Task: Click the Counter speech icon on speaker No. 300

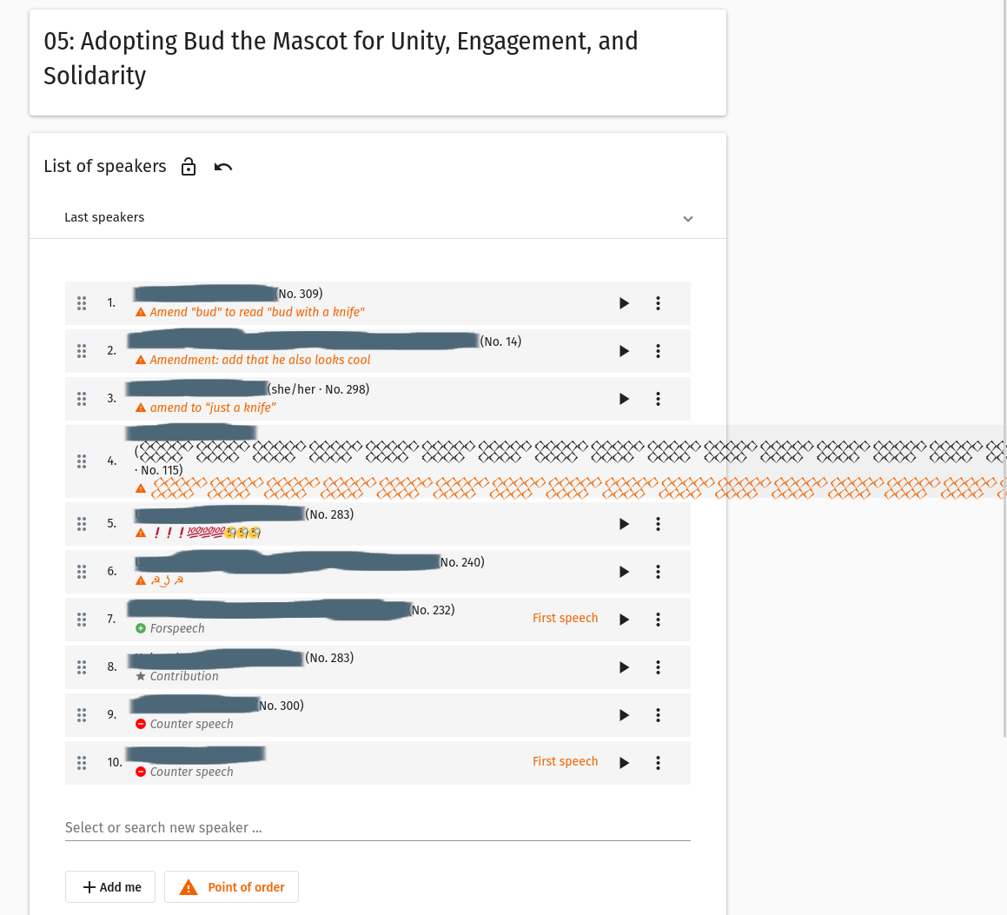Action: (140, 724)
